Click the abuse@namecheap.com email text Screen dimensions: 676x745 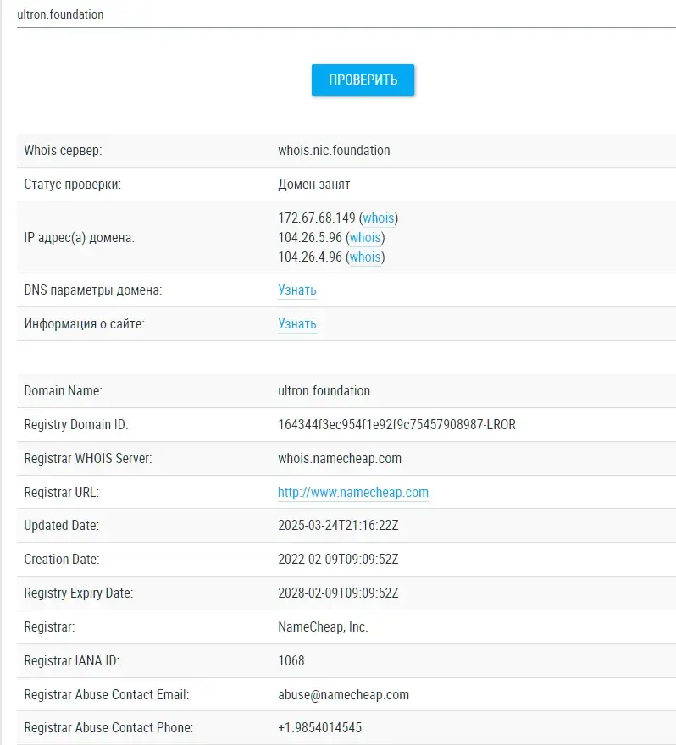343,695
